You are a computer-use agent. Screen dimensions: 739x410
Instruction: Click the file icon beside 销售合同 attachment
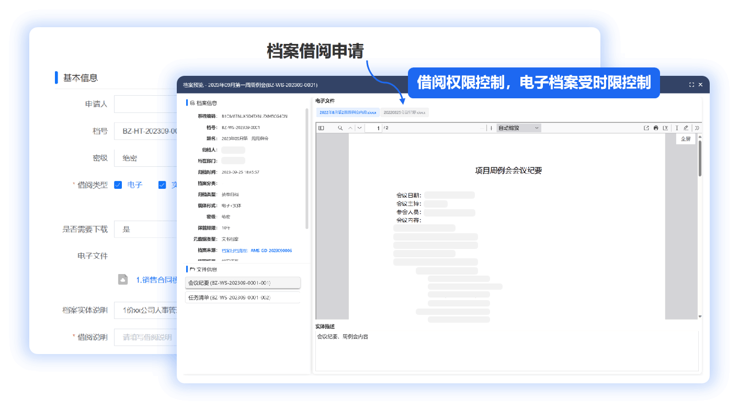[123, 279]
